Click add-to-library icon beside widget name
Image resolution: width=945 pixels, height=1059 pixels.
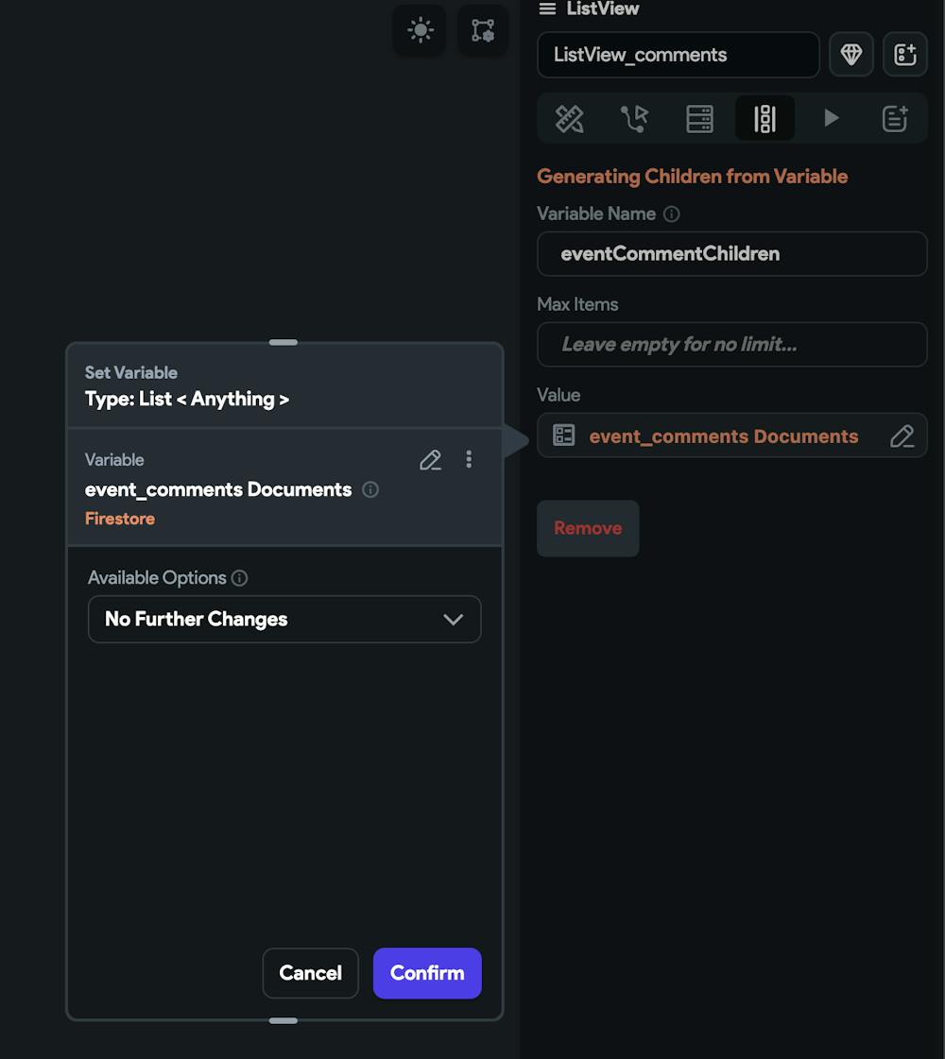(904, 54)
